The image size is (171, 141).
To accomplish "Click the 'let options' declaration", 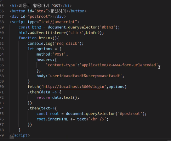I will [40, 49].
